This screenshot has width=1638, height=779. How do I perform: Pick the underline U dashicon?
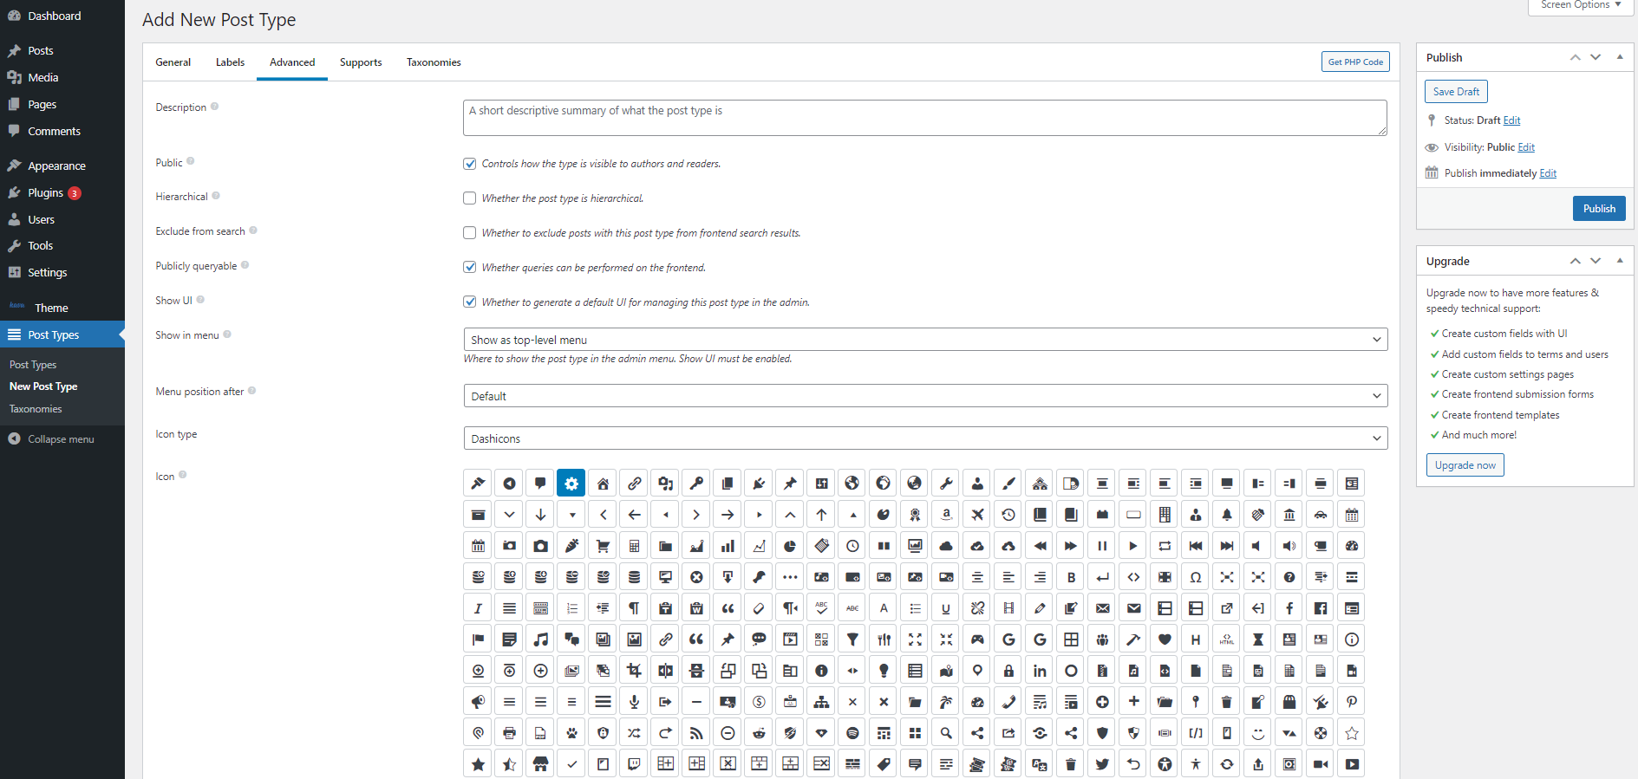click(946, 608)
